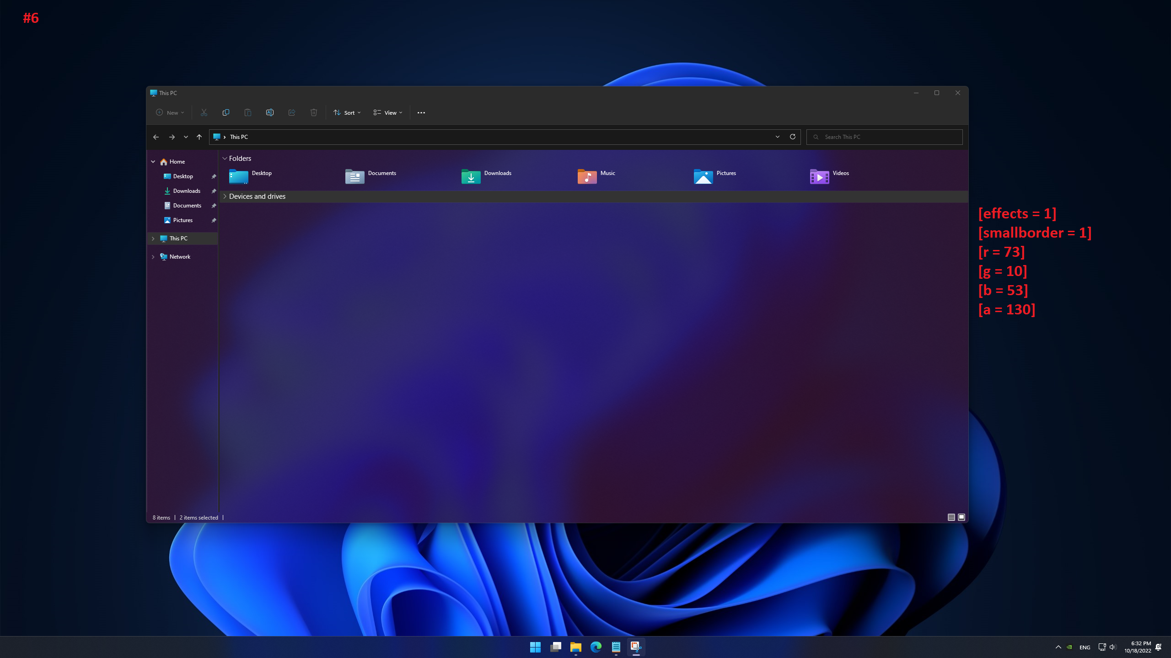Viewport: 1171px width, 658px height.
Task: Open the Downloads folder in main pane
Action: (486, 176)
